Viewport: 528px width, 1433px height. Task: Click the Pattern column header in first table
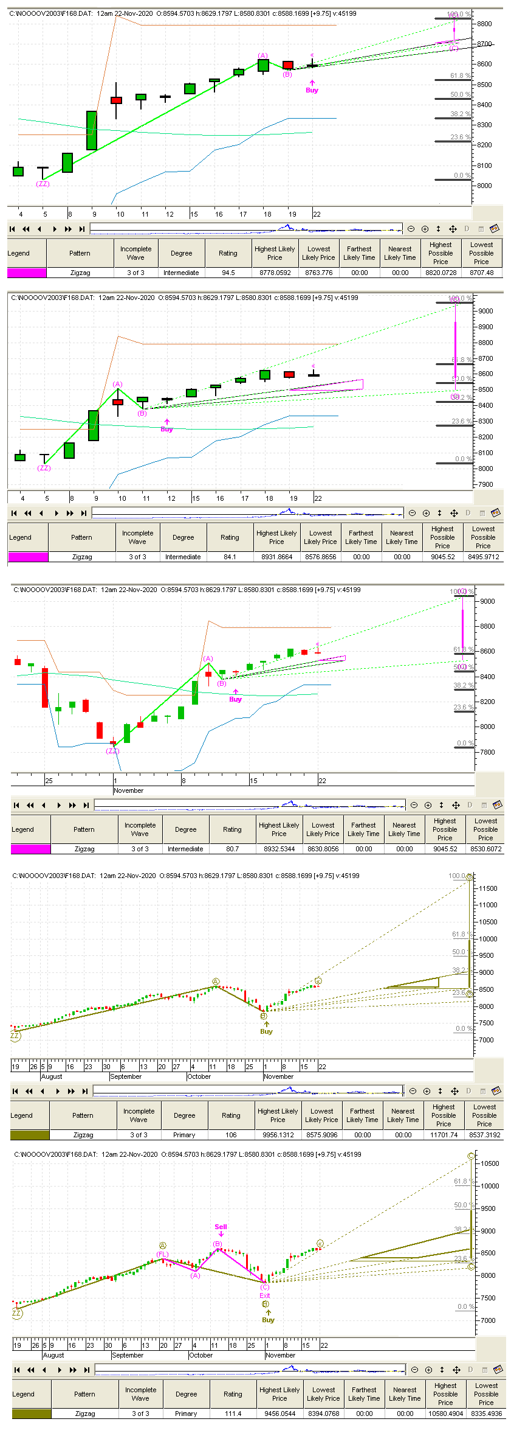pyautogui.click(x=80, y=253)
